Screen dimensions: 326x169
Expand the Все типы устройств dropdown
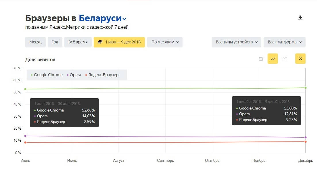[x=236, y=42]
